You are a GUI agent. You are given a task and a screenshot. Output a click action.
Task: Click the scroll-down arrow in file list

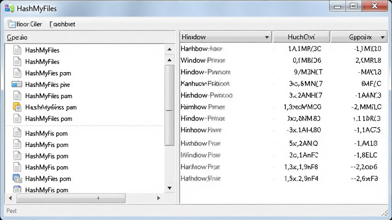(170, 188)
